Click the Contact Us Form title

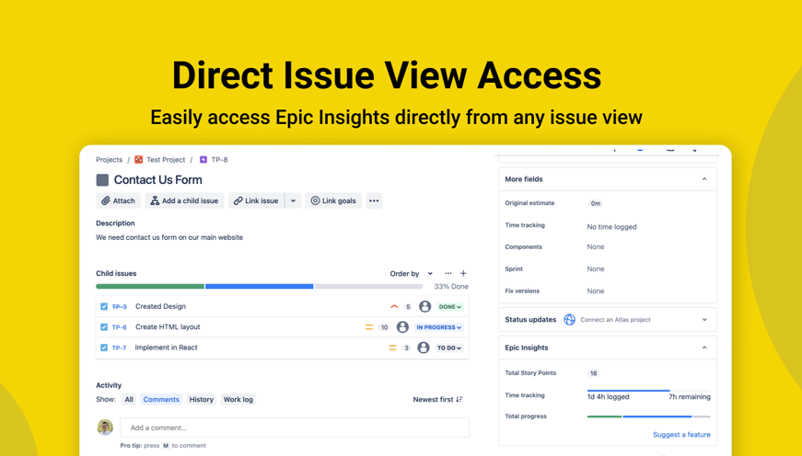[x=158, y=180]
